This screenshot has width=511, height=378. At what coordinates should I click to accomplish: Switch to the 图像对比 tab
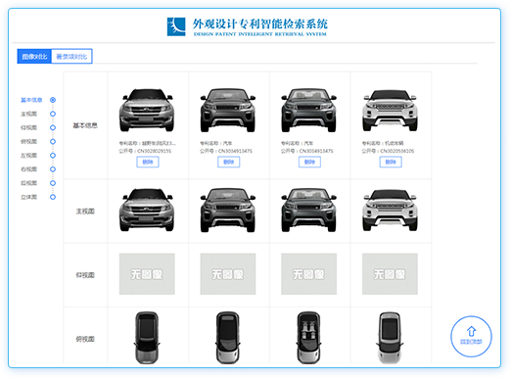pos(34,57)
